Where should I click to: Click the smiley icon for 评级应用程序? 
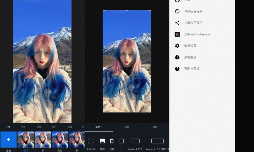(x=177, y=11)
